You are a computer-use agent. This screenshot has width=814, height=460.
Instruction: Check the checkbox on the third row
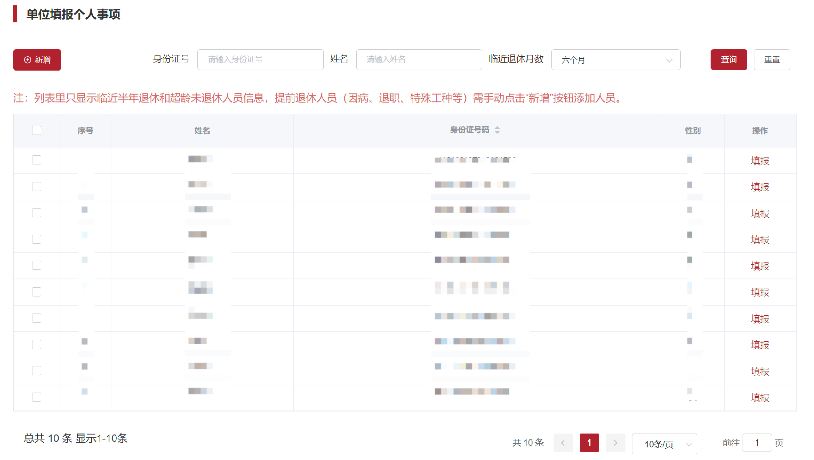(37, 213)
